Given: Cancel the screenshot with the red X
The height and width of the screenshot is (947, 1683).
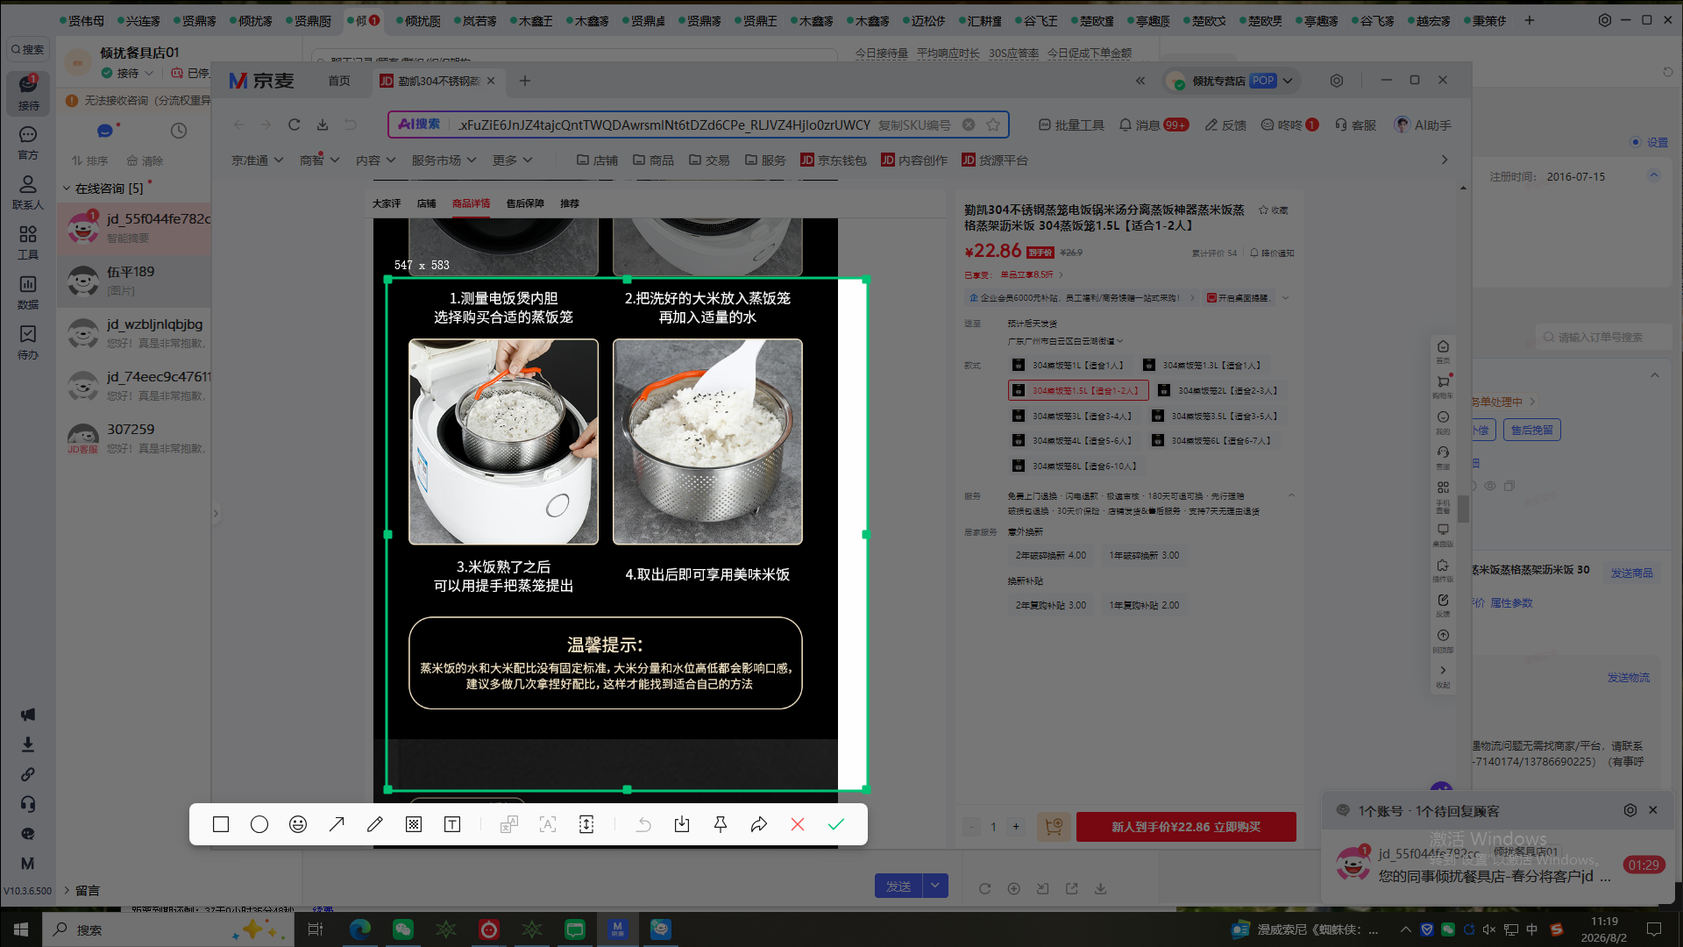Looking at the screenshot, I should 798,824.
